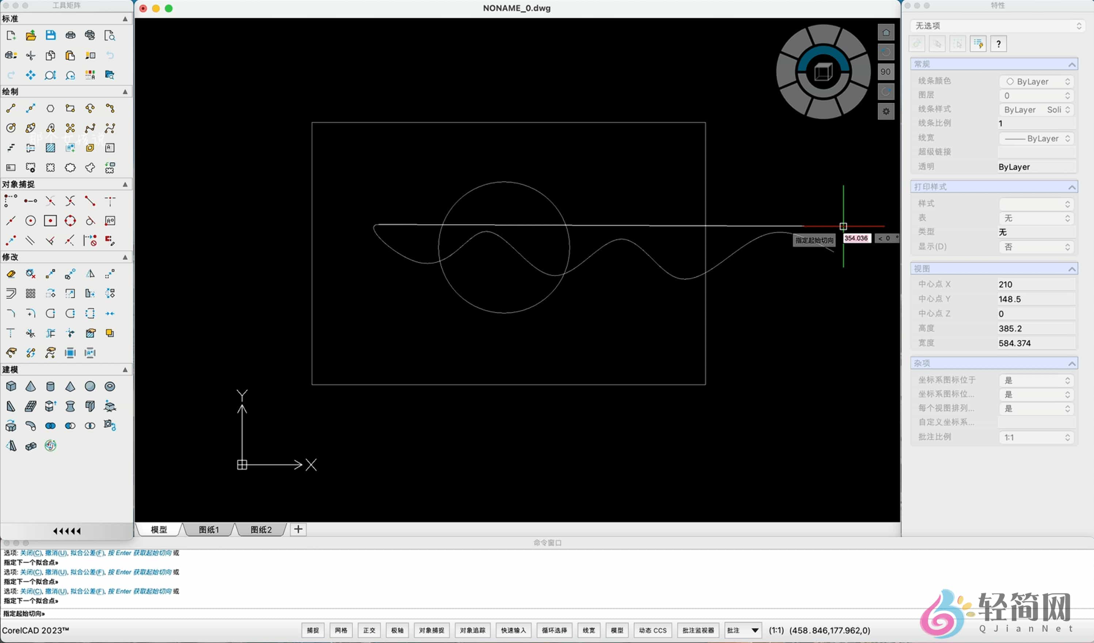Open the 批注 dropdown in the status bar
This screenshot has width=1094, height=643.
click(743, 631)
